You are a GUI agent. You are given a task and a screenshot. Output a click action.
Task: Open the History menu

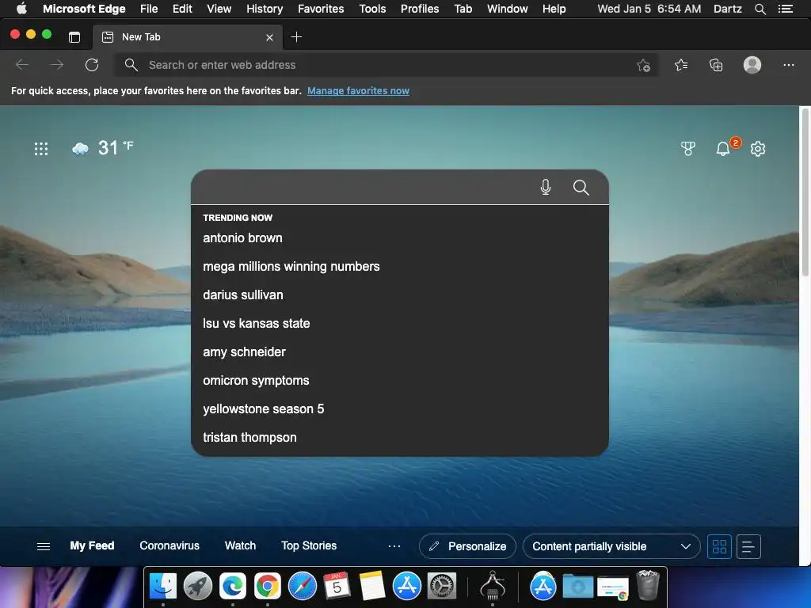click(265, 9)
